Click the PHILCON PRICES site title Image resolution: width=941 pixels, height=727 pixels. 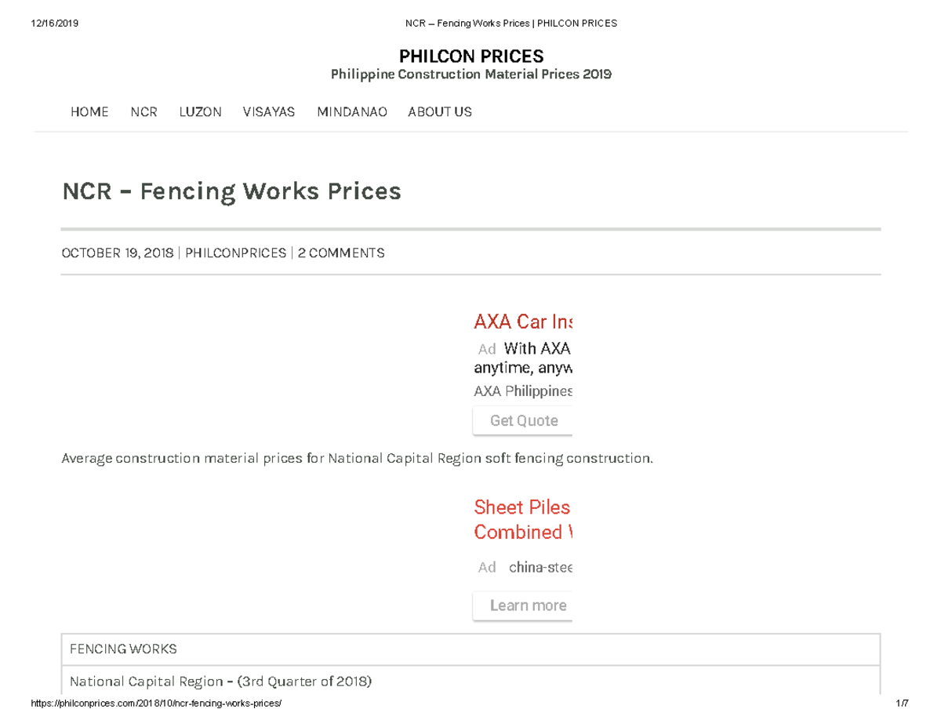pos(470,56)
